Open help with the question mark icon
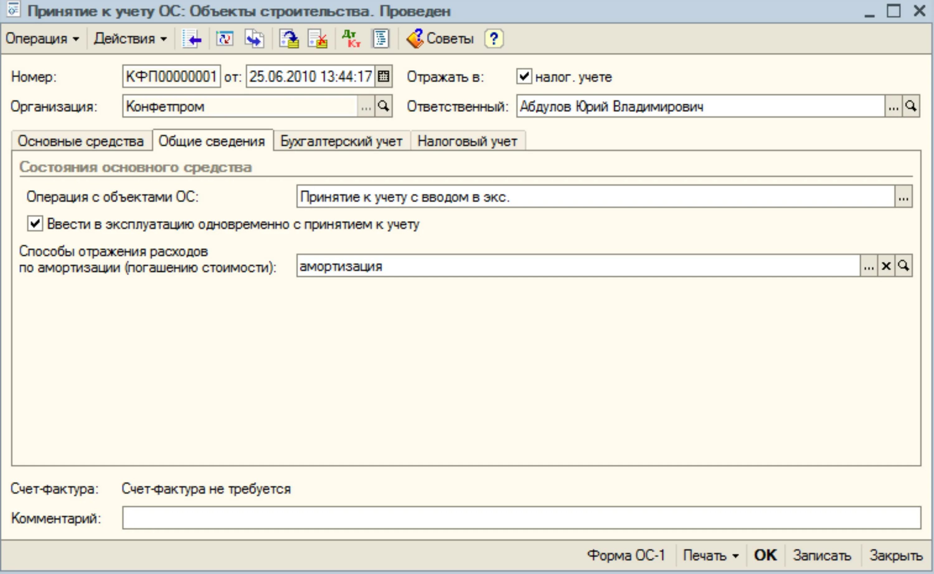The height and width of the screenshot is (574, 934). (493, 39)
